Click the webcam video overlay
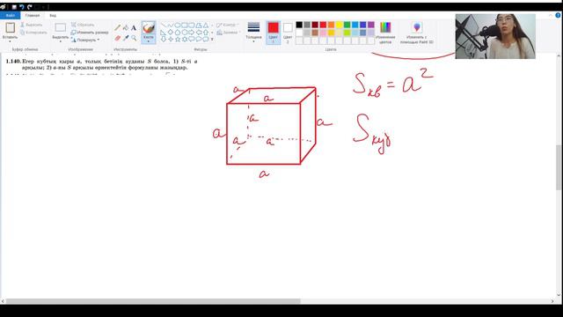The width and height of the screenshot is (563, 317). [x=495, y=36]
